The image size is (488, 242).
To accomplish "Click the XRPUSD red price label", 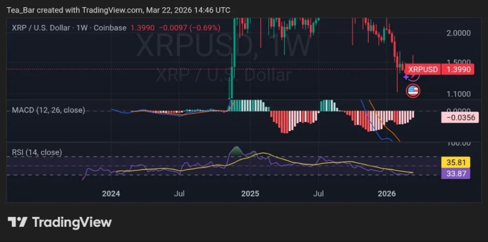I will 423,69.
